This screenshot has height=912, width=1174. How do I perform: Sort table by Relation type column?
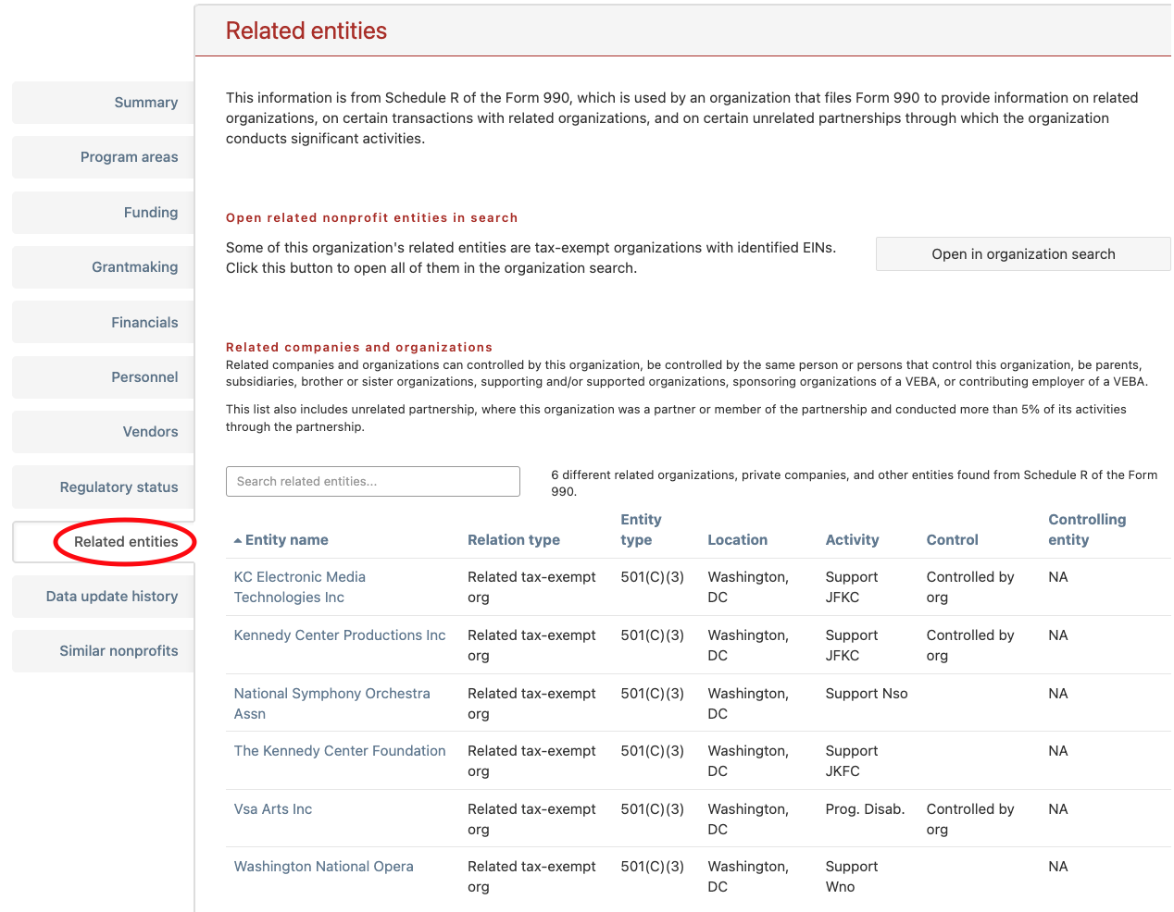pos(514,540)
